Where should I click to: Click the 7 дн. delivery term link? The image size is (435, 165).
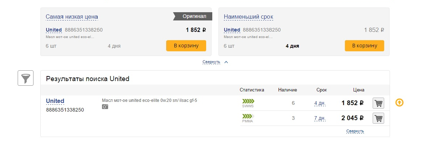tap(320, 118)
